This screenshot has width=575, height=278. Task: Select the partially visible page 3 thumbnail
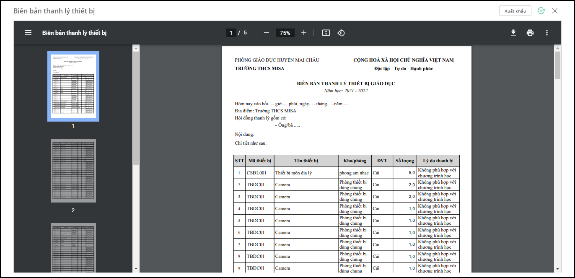73,248
